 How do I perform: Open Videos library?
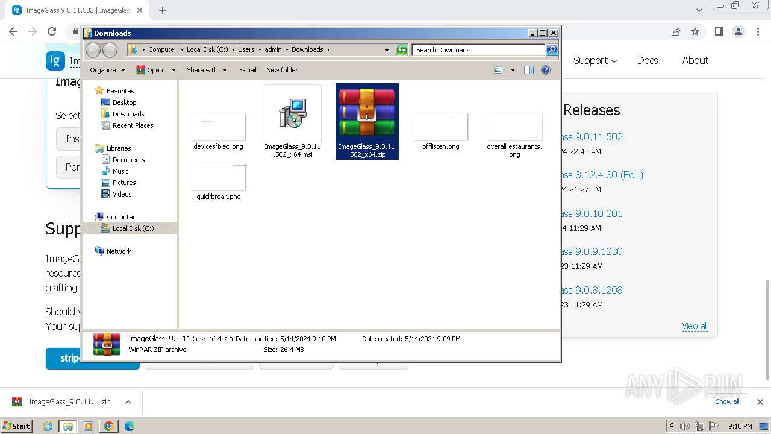coord(122,194)
